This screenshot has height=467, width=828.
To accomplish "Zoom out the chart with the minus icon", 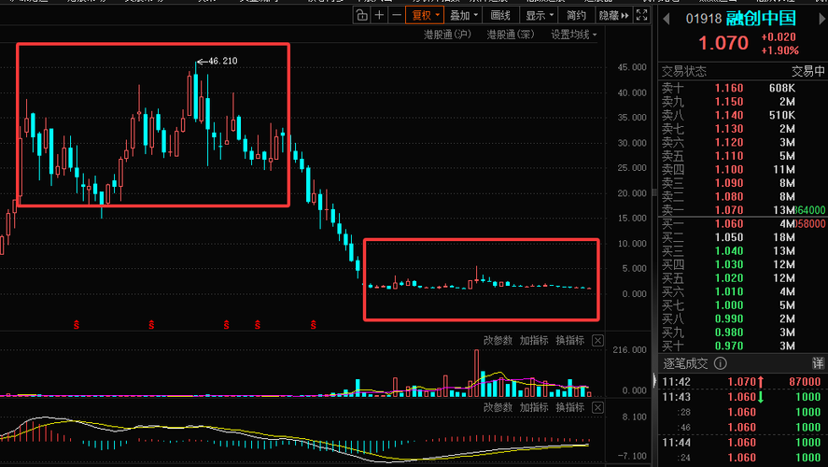I will tap(397, 15).
